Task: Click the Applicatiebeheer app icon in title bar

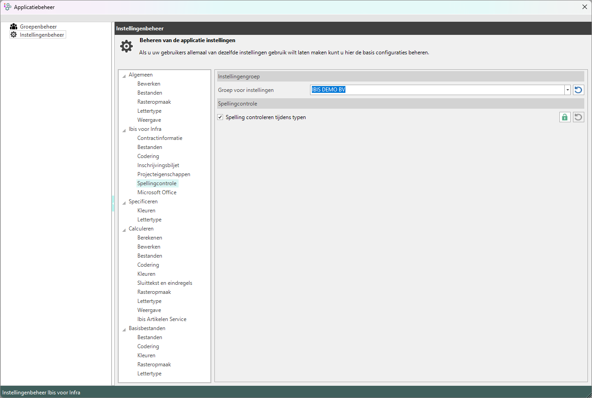Action: click(7, 7)
